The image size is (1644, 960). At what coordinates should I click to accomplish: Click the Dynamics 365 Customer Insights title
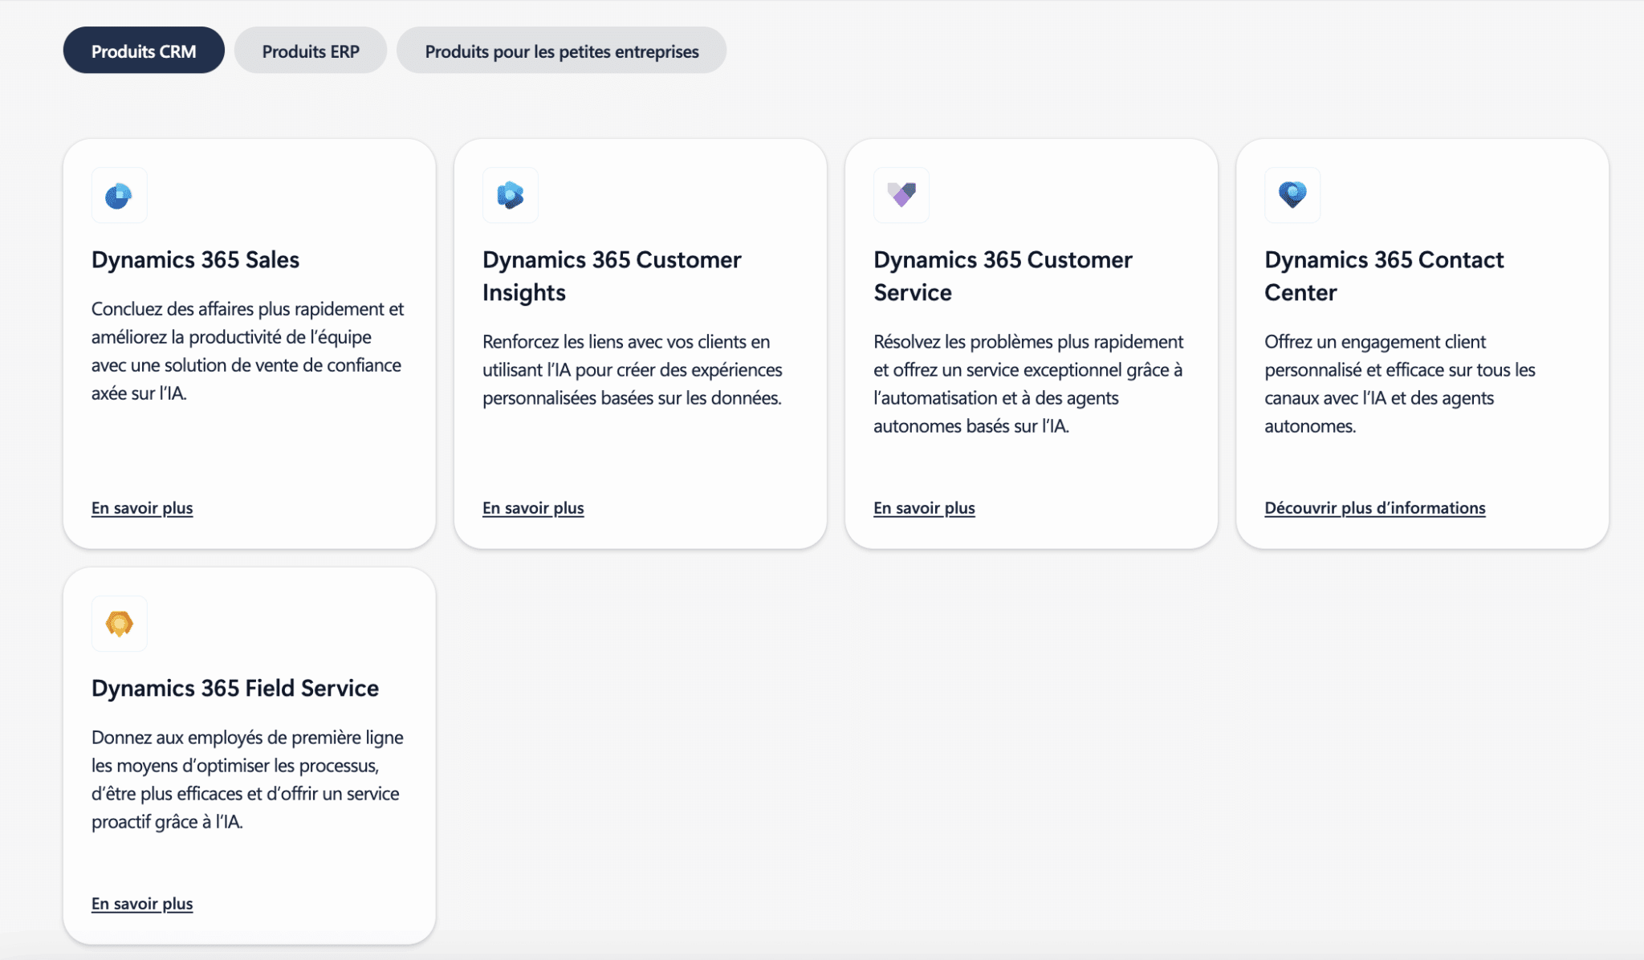coord(611,276)
